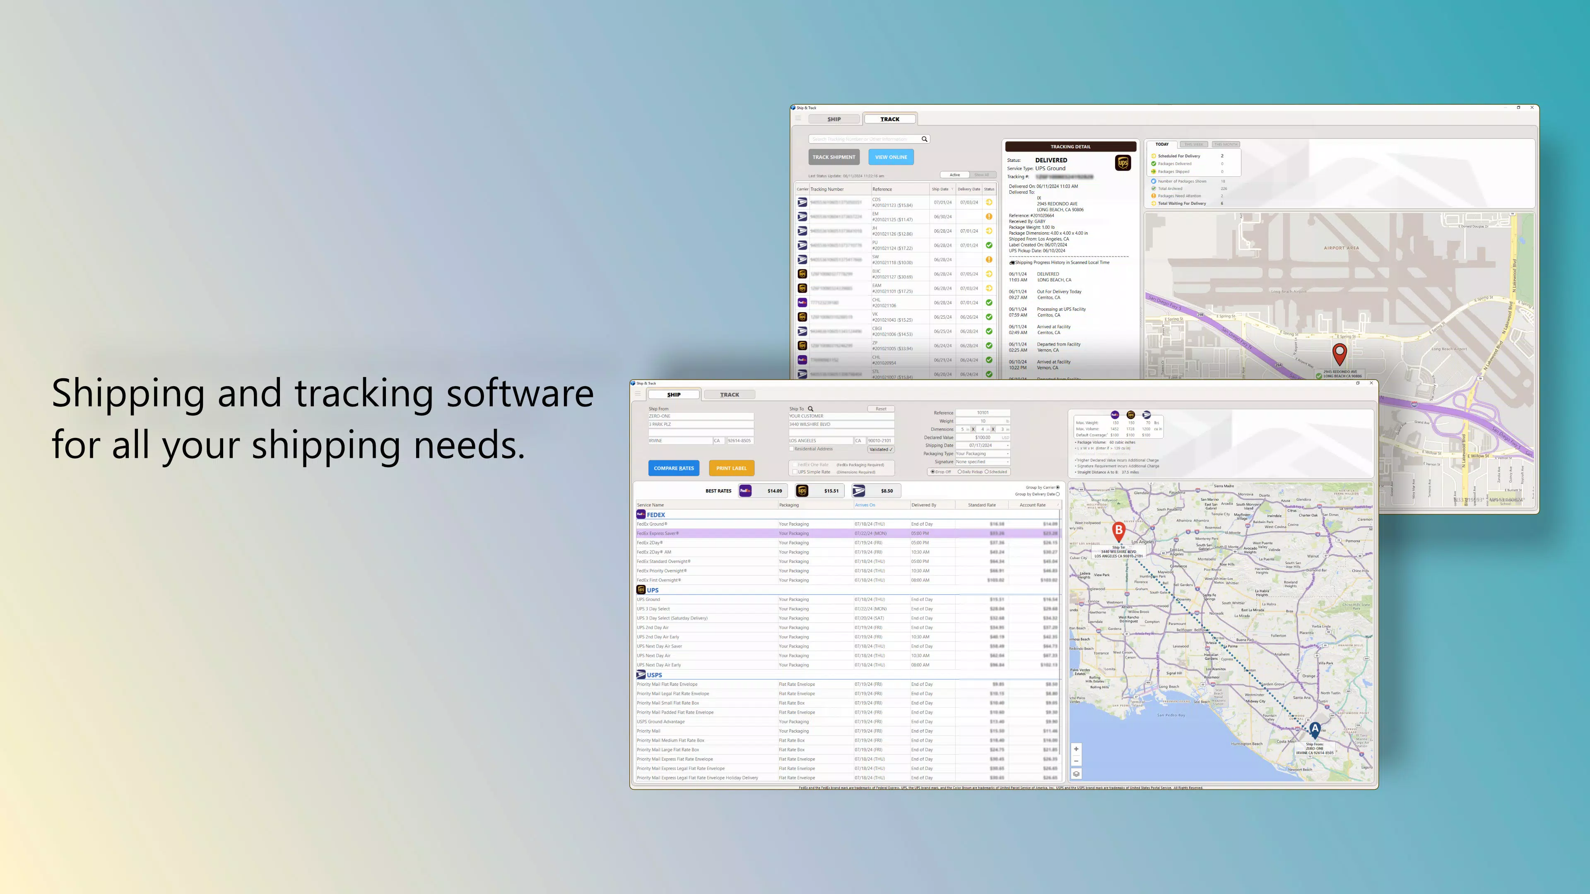The height and width of the screenshot is (894, 1590).
Task: Click the Ship To search magnifier icon
Action: click(810, 409)
